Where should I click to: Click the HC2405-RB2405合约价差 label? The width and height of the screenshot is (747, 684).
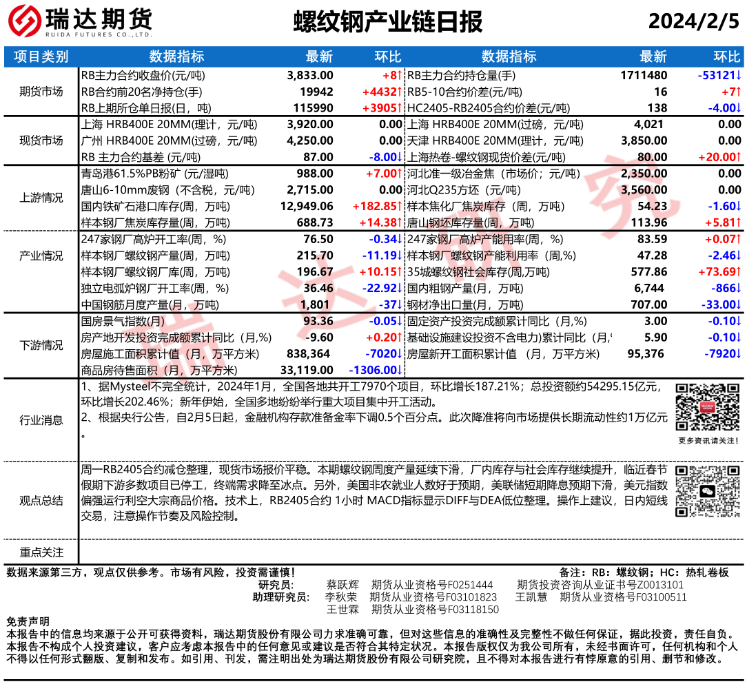[489, 108]
